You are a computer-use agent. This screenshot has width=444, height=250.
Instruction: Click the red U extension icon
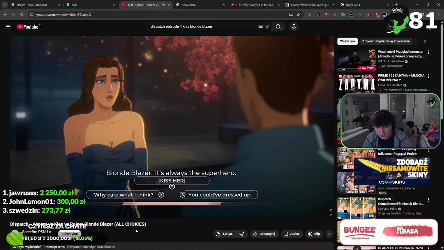tap(368, 15)
